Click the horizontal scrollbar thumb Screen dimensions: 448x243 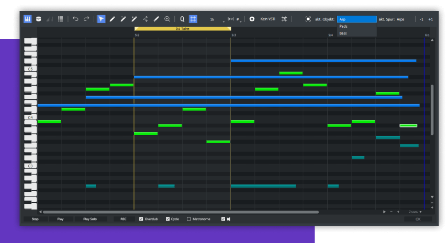coord(181,212)
